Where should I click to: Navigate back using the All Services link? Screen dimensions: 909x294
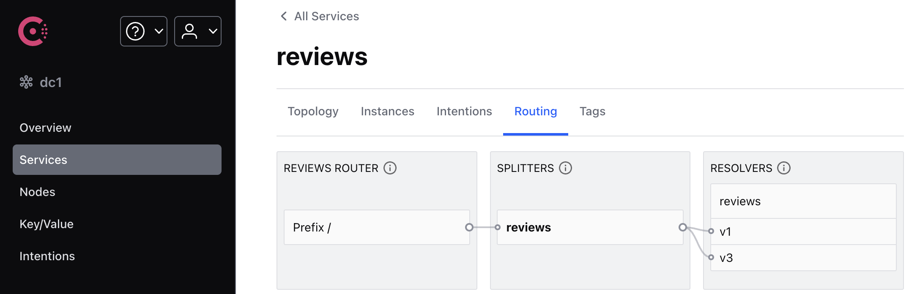point(327,16)
